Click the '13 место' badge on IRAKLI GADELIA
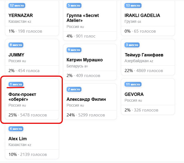 [x=133, y=5]
